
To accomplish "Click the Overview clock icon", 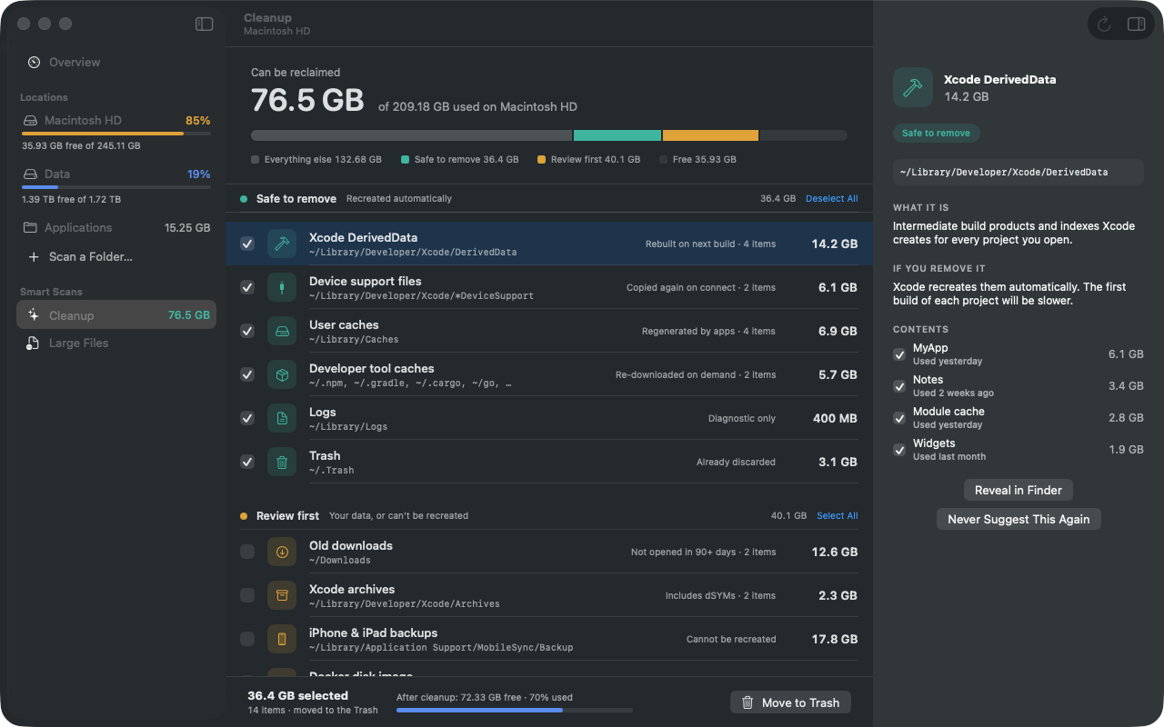I will click(35, 63).
